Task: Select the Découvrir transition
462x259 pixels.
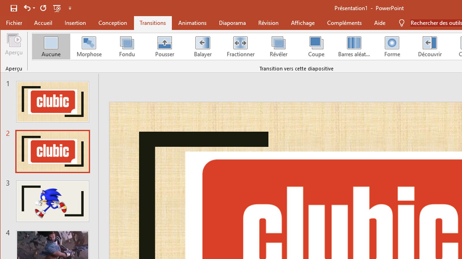Action: coord(430,47)
